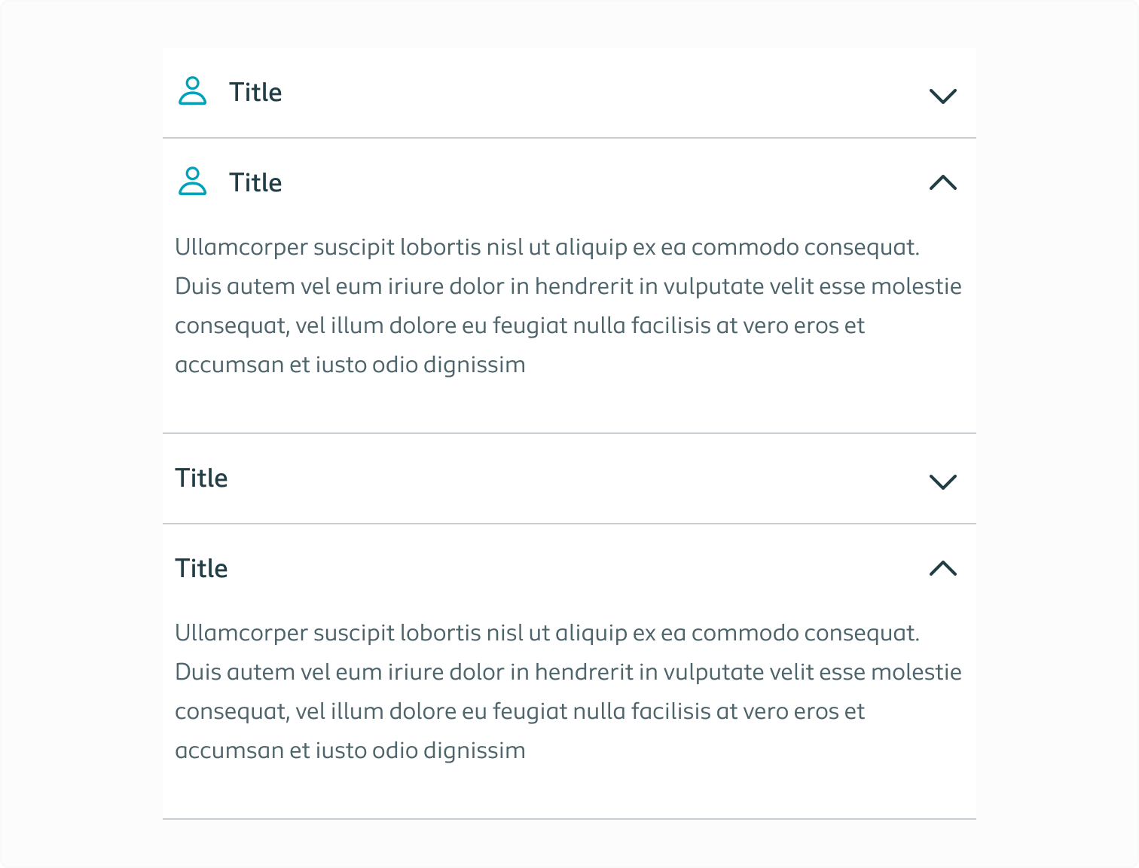
Task: Expand the third Title section without an icon
Action: click(x=942, y=481)
